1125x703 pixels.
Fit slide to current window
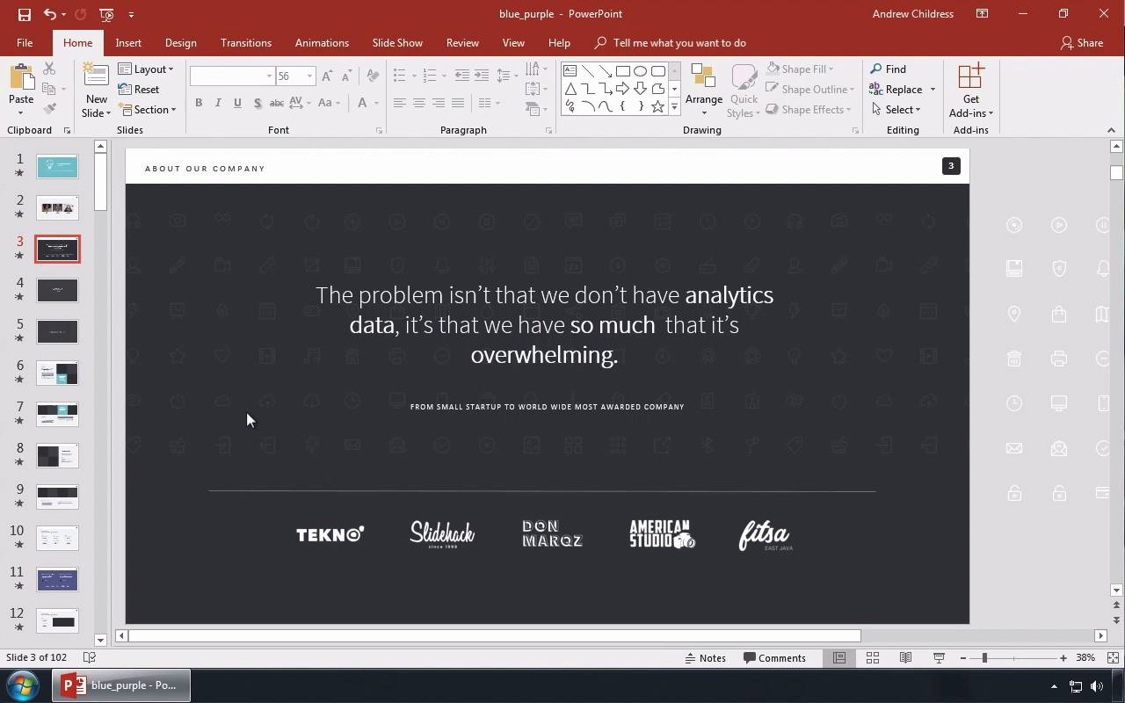(1113, 658)
